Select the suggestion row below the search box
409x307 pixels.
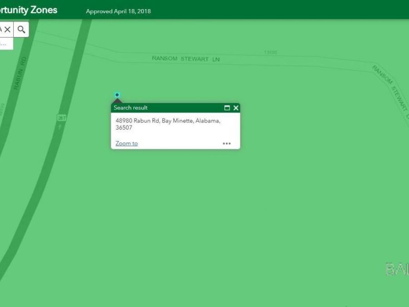[x=5, y=44]
